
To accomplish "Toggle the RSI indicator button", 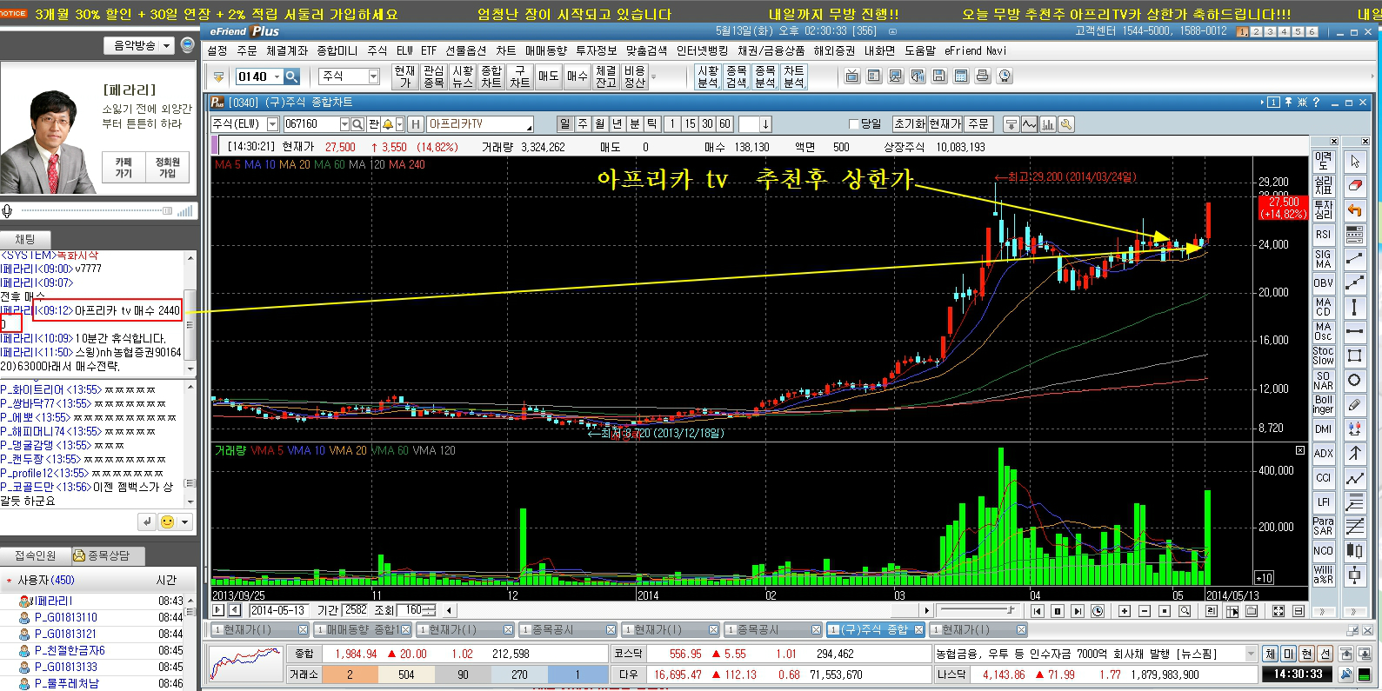I will (x=1323, y=235).
